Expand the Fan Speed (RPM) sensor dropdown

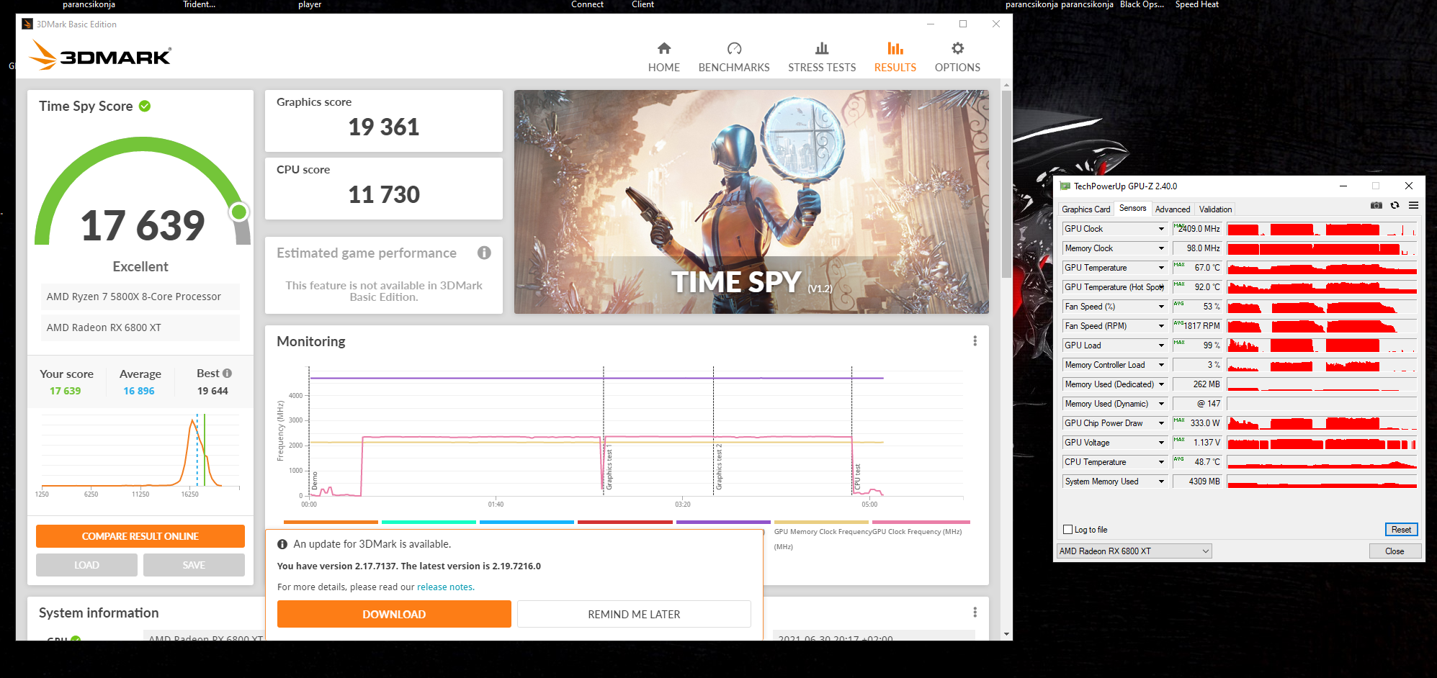point(1161,326)
